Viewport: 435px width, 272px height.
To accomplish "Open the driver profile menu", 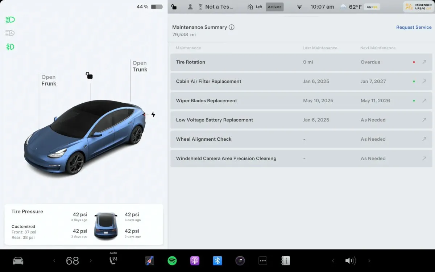I will 190,7.
